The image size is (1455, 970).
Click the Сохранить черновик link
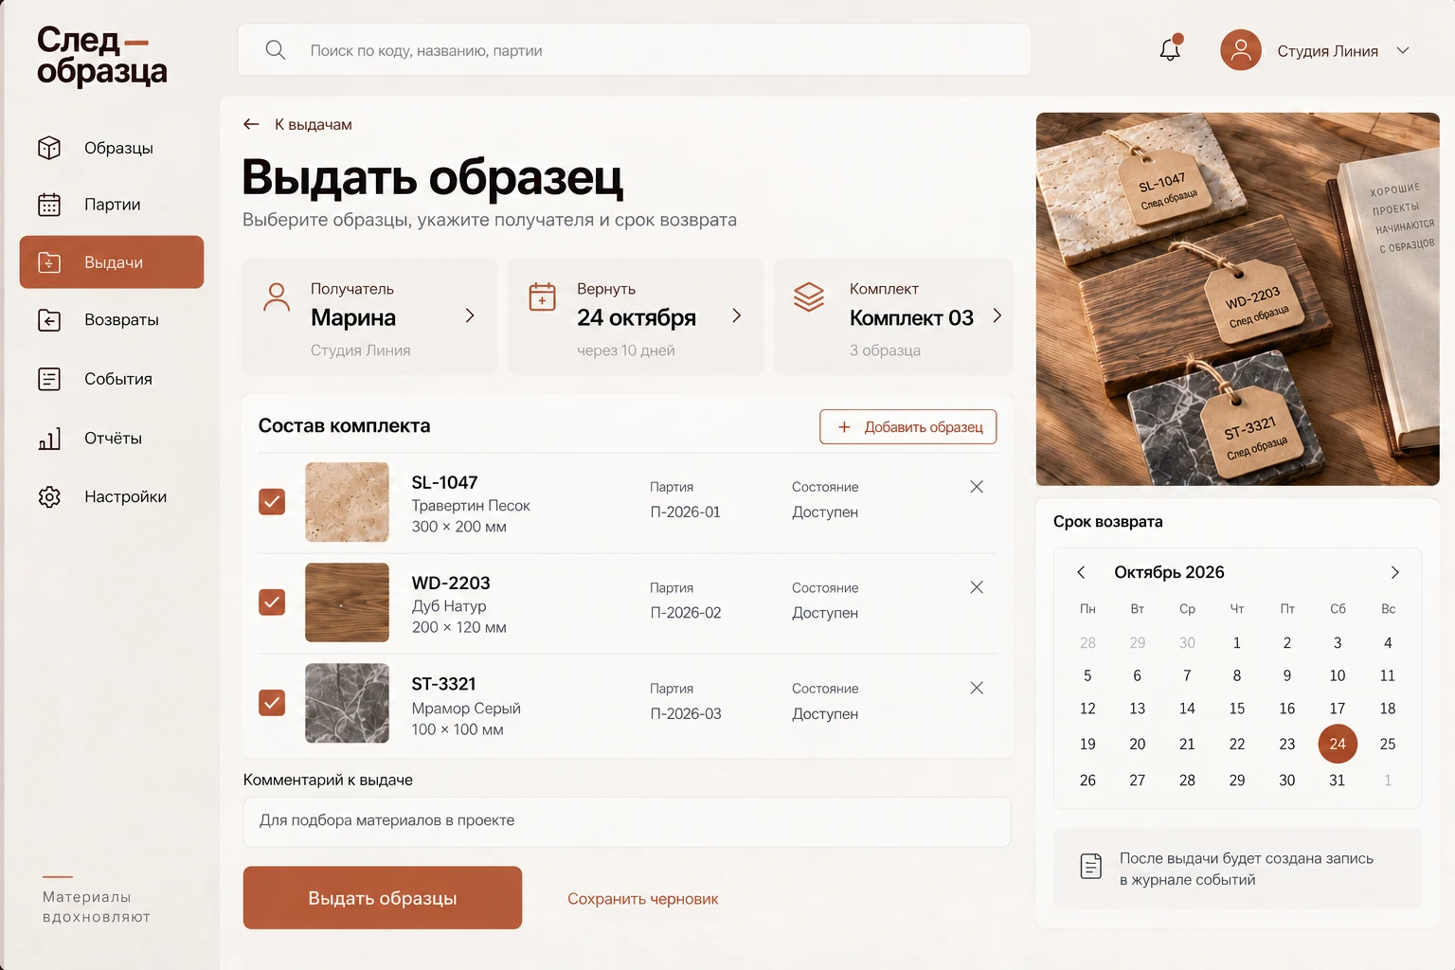click(643, 899)
